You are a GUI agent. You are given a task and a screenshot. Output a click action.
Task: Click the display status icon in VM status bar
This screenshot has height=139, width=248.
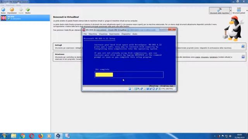coord(148,89)
